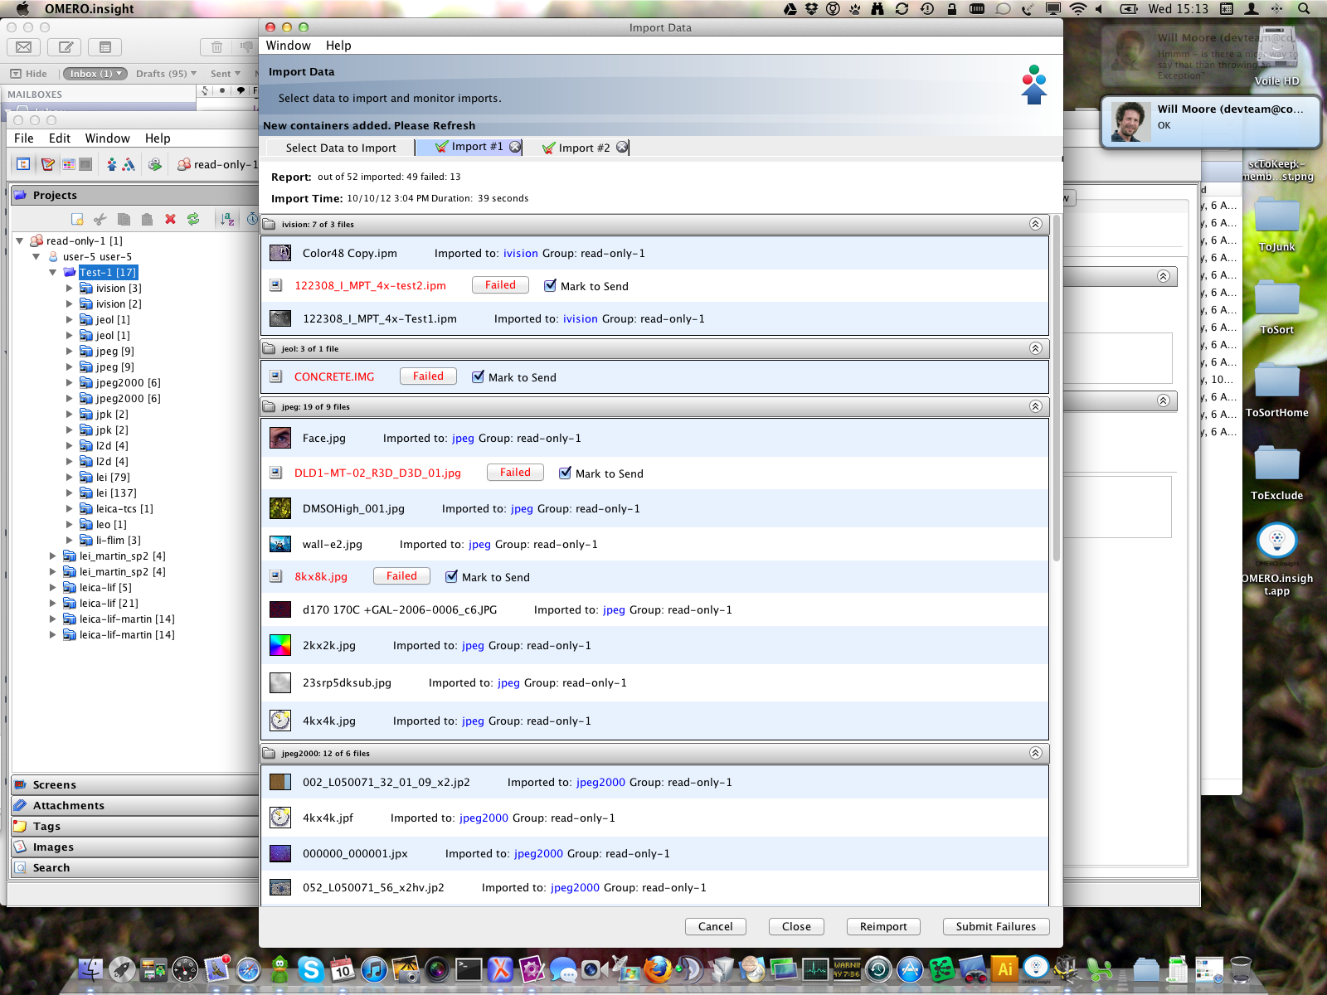Collapse the jeol import group
The image size is (1327, 995).
[1035, 348]
